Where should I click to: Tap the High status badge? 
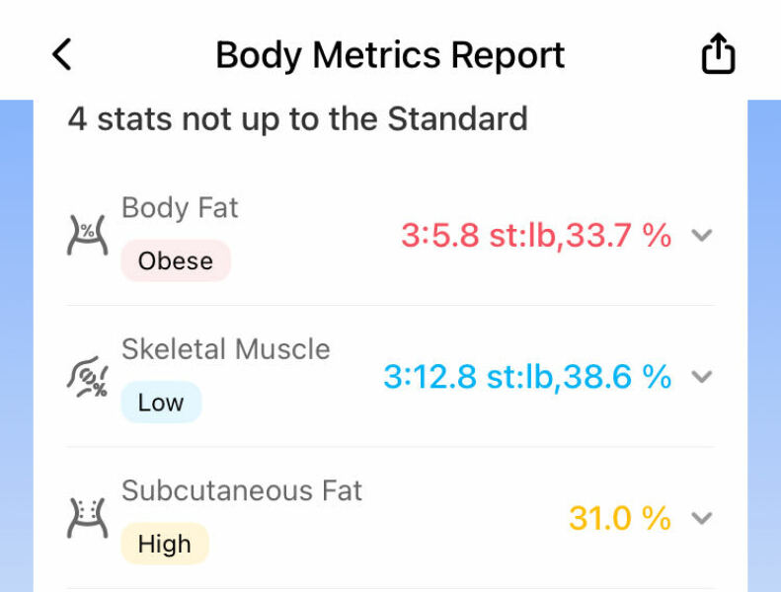point(165,544)
